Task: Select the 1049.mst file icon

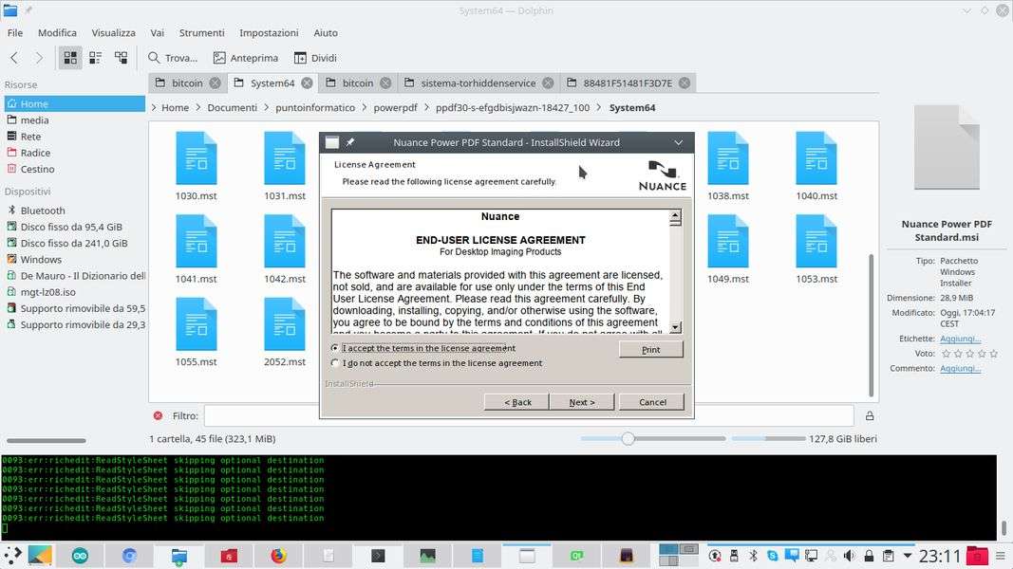Action: click(728, 241)
